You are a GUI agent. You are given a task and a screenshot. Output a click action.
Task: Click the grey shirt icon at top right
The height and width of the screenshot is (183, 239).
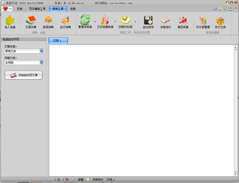click(x=225, y=9)
